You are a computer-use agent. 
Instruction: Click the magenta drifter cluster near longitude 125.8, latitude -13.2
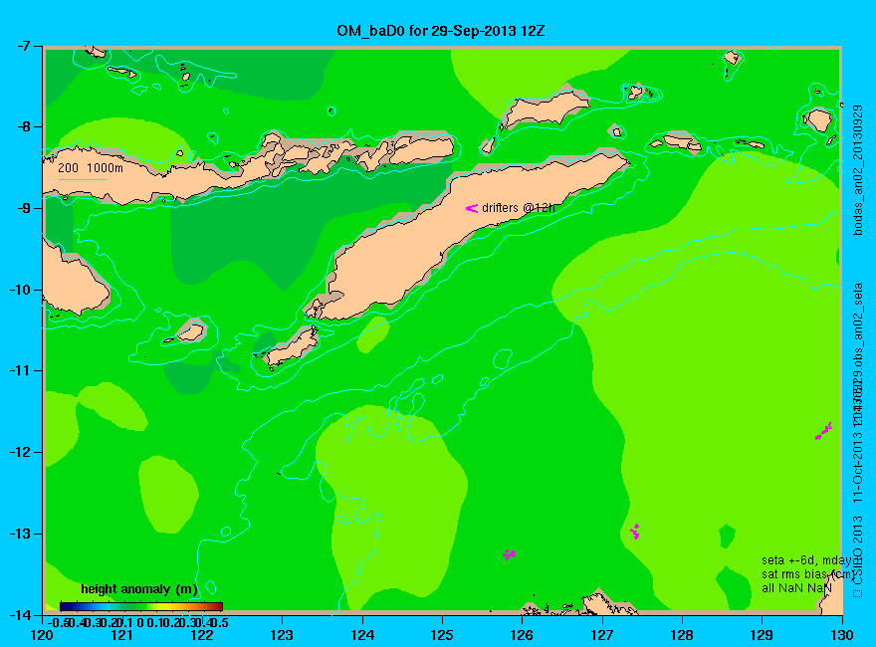point(509,554)
